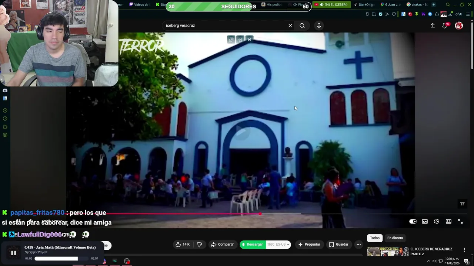This screenshot has height=266, width=474.
Task: Click the Preguntar button
Action: (309, 245)
